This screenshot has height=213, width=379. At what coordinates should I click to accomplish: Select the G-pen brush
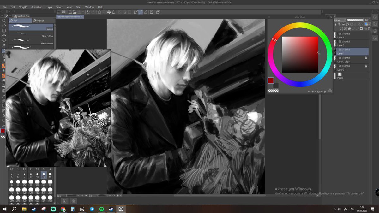tap(32, 27)
